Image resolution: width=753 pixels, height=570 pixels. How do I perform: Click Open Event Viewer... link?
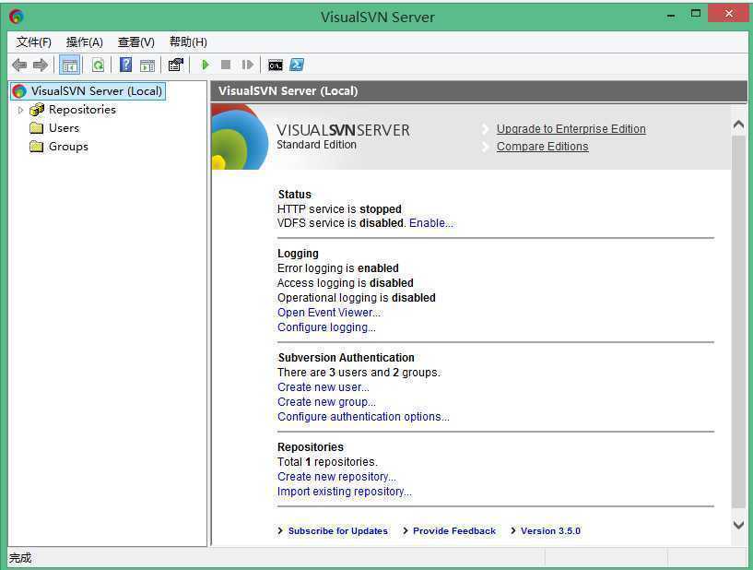pos(329,313)
